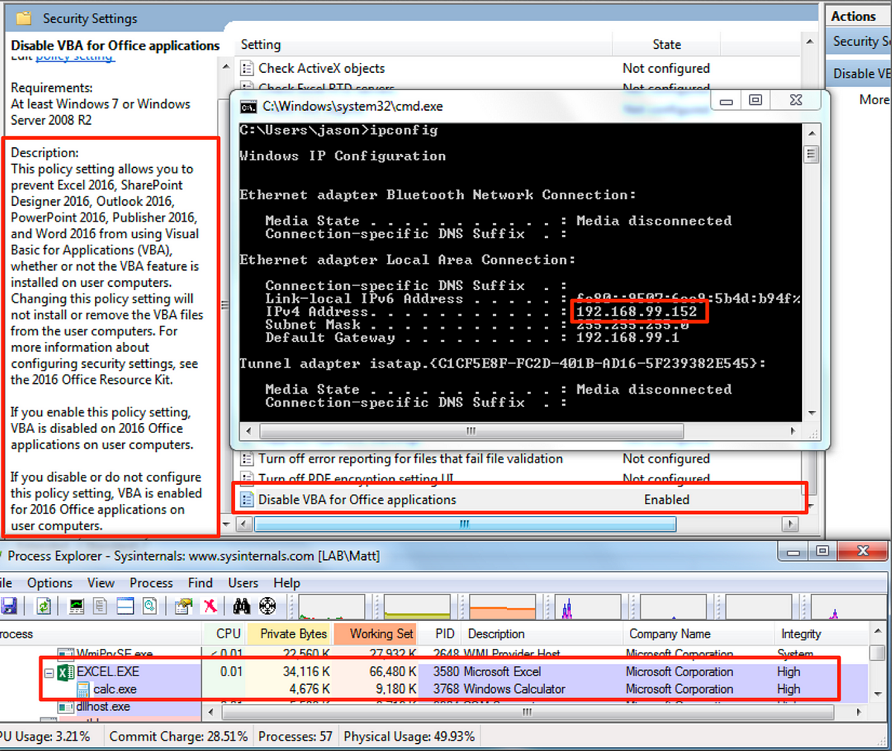Collapse the EXCEL.EXE process tree
This screenshot has width=892, height=751.
[49, 672]
